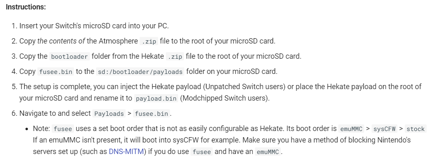Click the sd:/bootloader/payloads path code

click(140, 72)
